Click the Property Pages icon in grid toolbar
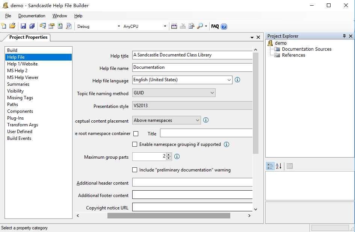Screen dimensions: 355x232 [289, 166]
